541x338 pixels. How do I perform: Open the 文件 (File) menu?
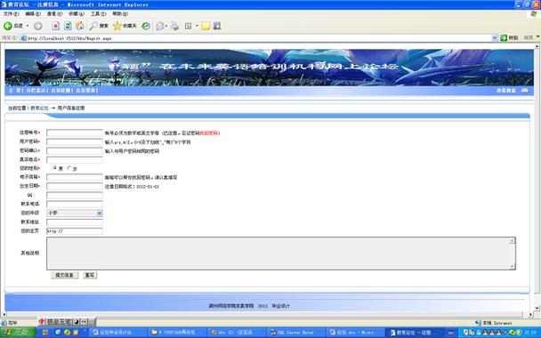coord(11,14)
